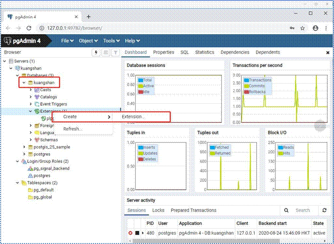Image resolution: width=334 pixels, height=244 pixels.
Task: Choose Refresh... in the context menu
Action: pyautogui.click(x=83, y=129)
